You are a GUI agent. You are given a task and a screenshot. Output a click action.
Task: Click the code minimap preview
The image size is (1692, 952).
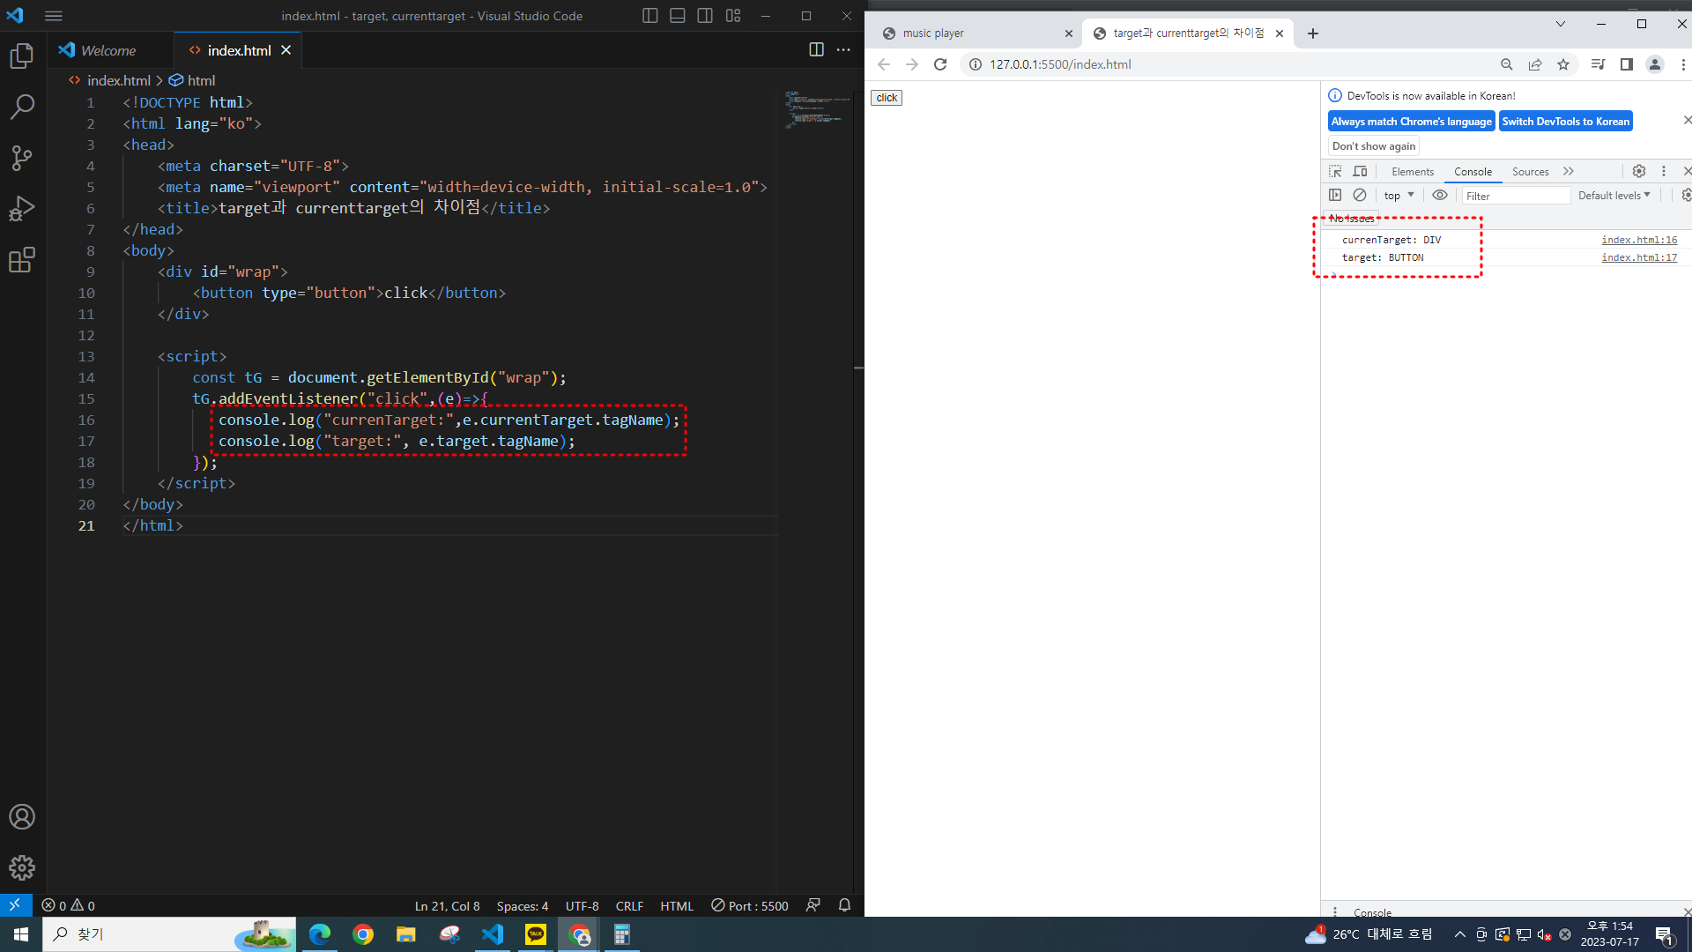(816, 110)
